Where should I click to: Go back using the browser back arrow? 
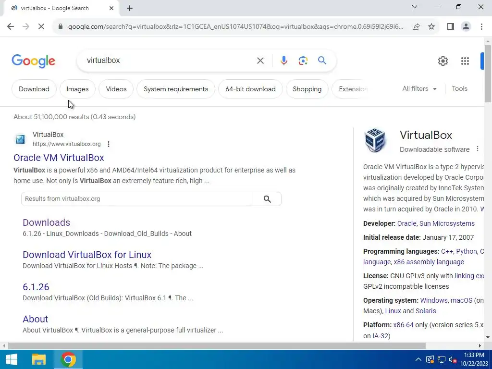click(x=11, y=27)
